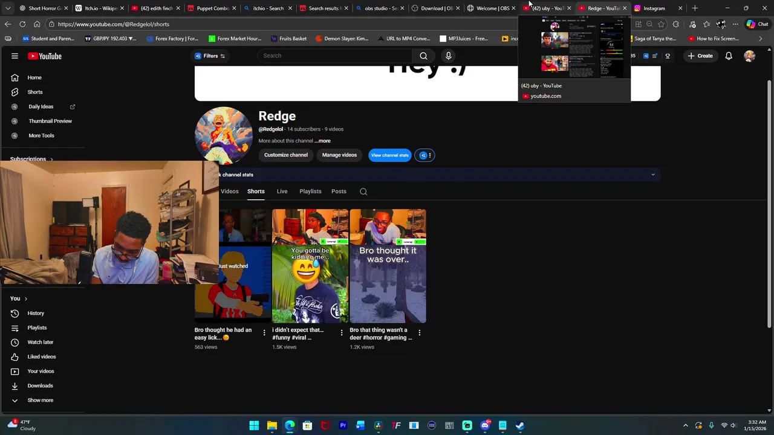Reload the page in browser
Image resolution: width=774 pixels, height=435 pixels.
(22, 24)
